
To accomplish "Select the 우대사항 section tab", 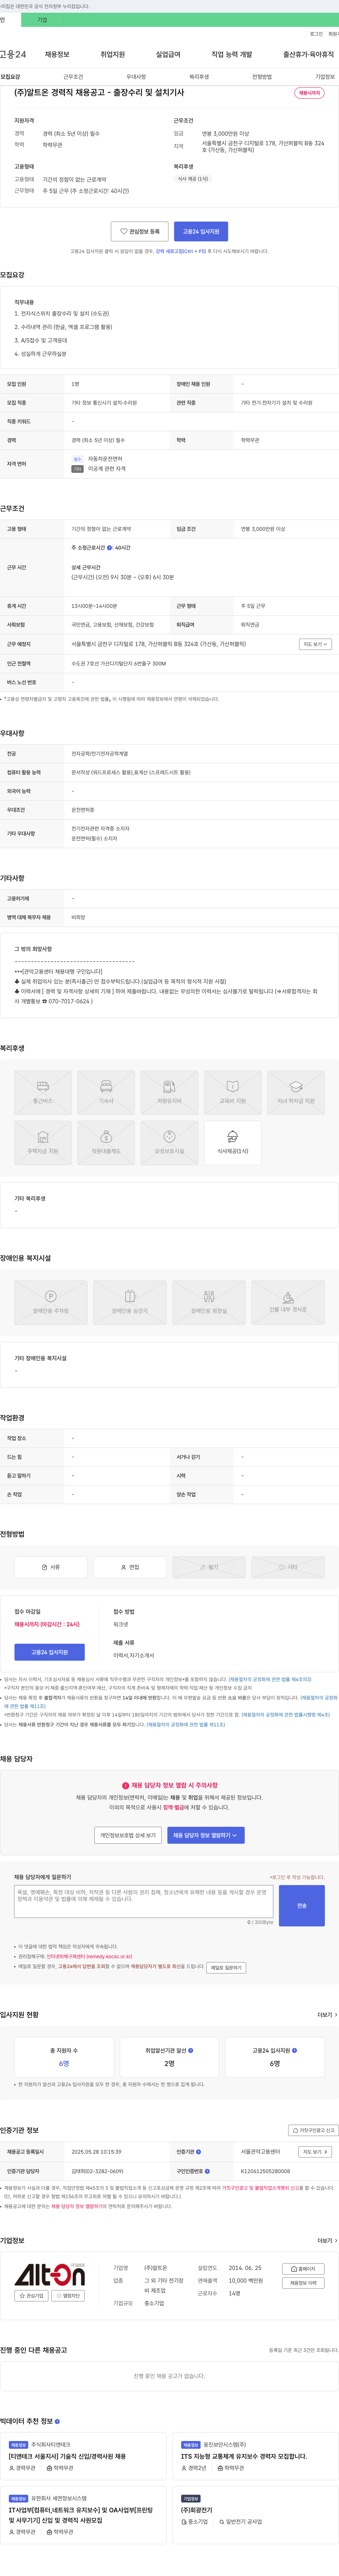I will pos(136,77).
